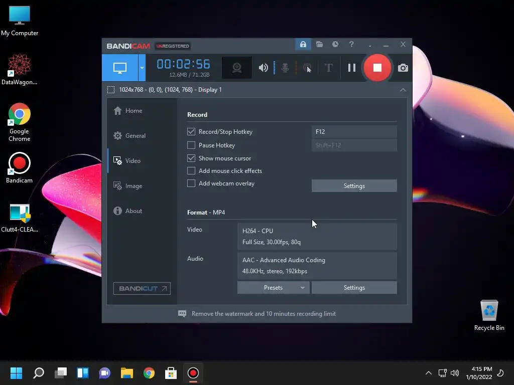The height and width of the screenshot is (385, 514).
Task: Enable Add mouse click effects checkbox
Action: (x=191, y=170)
